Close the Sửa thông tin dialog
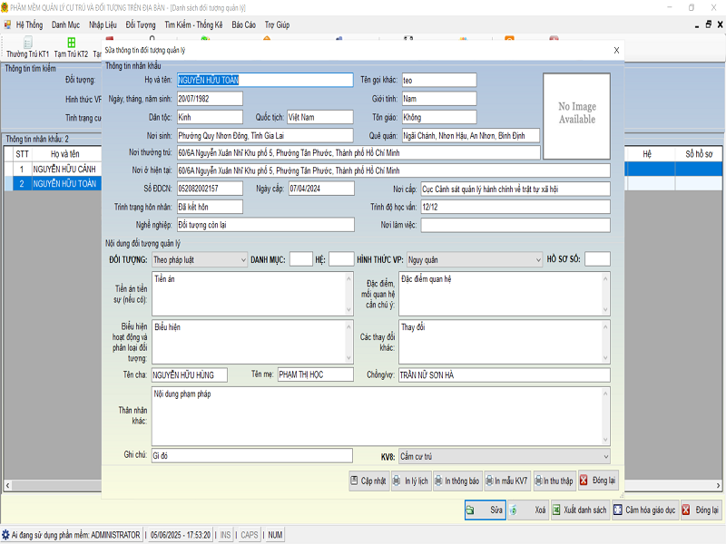This screenshot has width=726, height=544. (616, 50)
